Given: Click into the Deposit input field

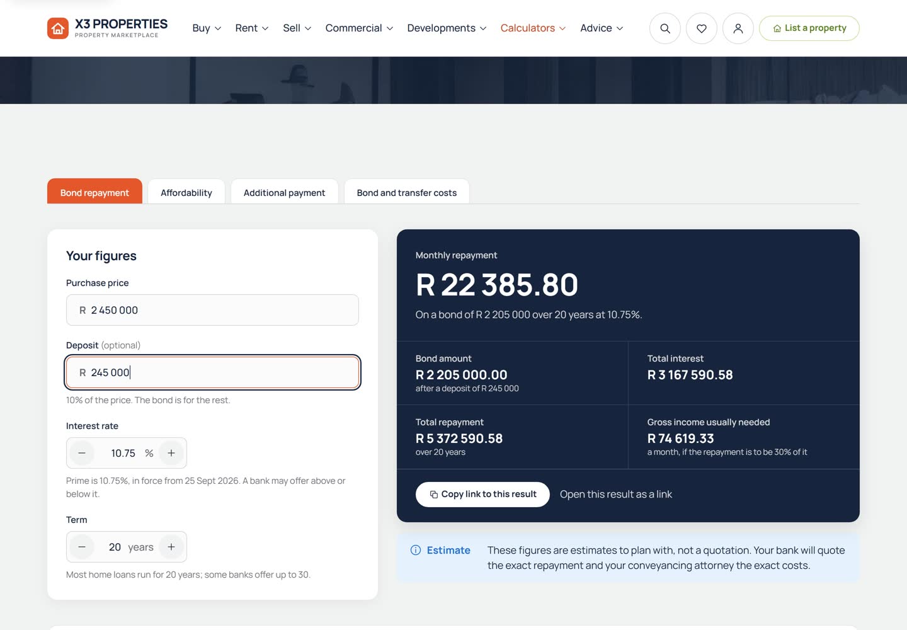Looking at the screenshot, I should pos(212,372).
